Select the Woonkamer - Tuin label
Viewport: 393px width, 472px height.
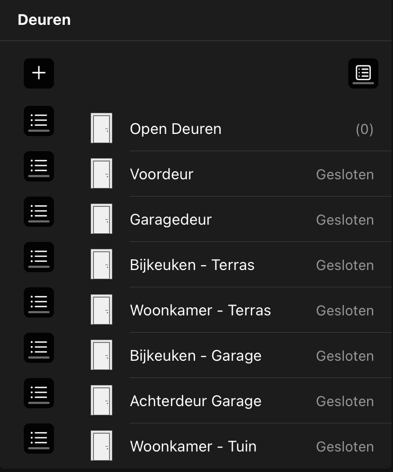pos(193,447)
